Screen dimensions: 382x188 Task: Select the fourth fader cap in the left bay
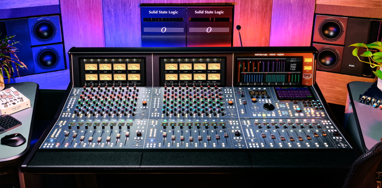click(x=90, y=139)
